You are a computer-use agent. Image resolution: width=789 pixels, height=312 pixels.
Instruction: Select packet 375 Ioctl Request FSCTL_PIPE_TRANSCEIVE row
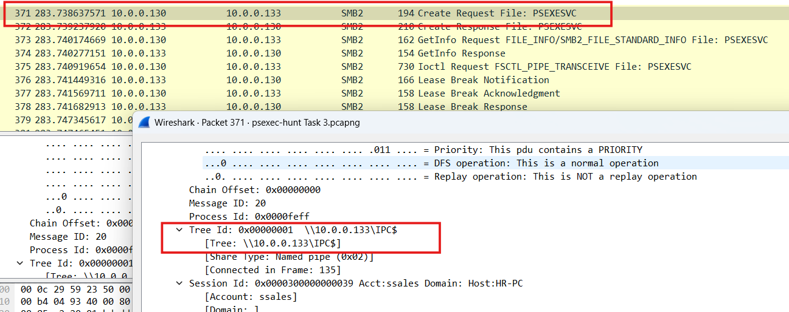[x=394, y=67]
